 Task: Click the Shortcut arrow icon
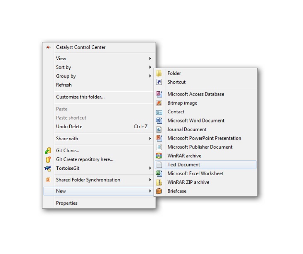pyautogui.click(x=159, y=82)
